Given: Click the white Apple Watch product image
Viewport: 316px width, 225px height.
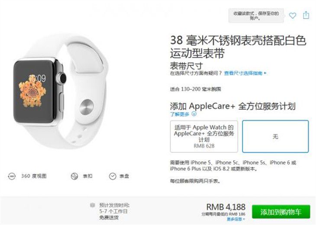Looking at the screenshot, I should click(x=59, y=92).
